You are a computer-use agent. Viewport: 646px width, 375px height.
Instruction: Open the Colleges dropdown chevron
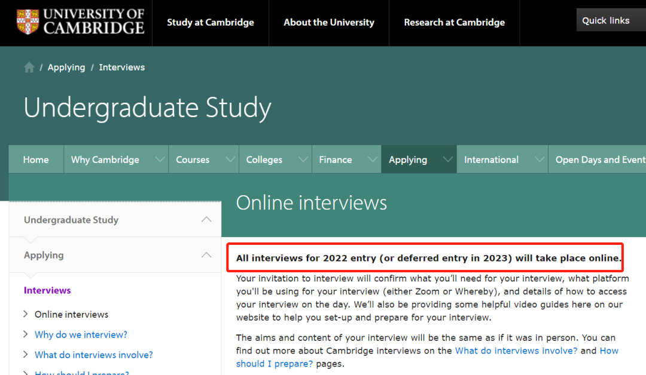tap(303, 159)
